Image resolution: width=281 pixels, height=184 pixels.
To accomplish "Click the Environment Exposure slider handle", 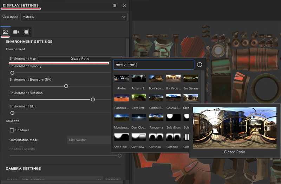I will point(66,86).
